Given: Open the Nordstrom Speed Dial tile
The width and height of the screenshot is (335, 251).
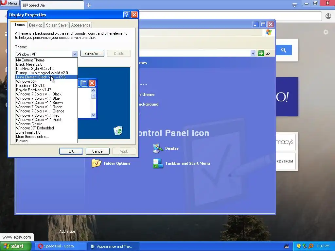Looking at the screenshot, I should 286,161.
